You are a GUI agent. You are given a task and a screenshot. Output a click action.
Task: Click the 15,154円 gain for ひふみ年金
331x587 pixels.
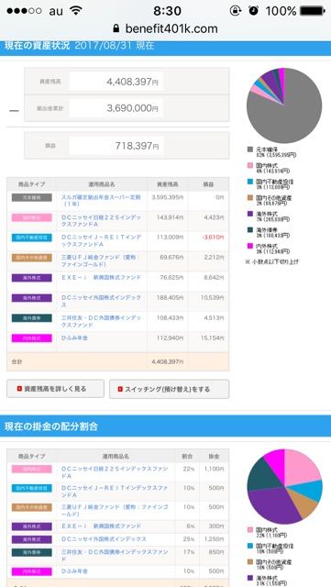(x=214, y=338)
